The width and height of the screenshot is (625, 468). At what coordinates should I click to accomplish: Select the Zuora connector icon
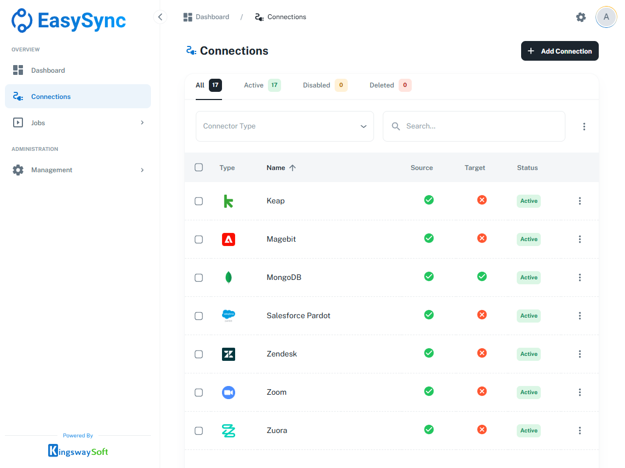[228, 430]
